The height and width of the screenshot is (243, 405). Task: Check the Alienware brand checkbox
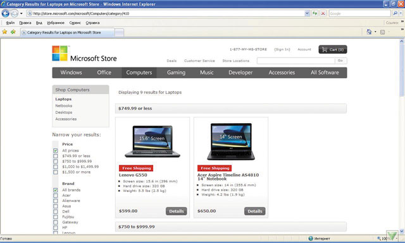pyautogui.click(x=56, y=201)
